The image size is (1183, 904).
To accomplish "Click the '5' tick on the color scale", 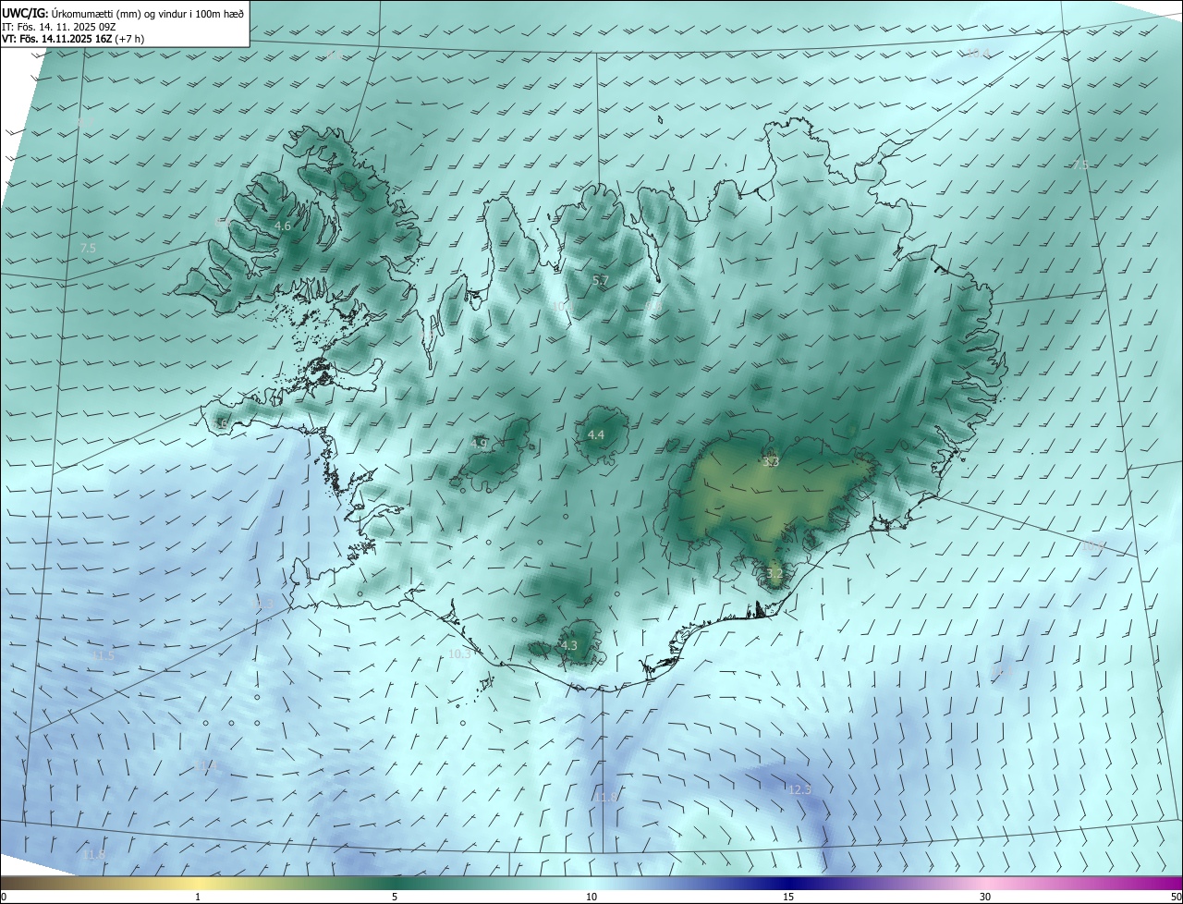I will (395, 897).
